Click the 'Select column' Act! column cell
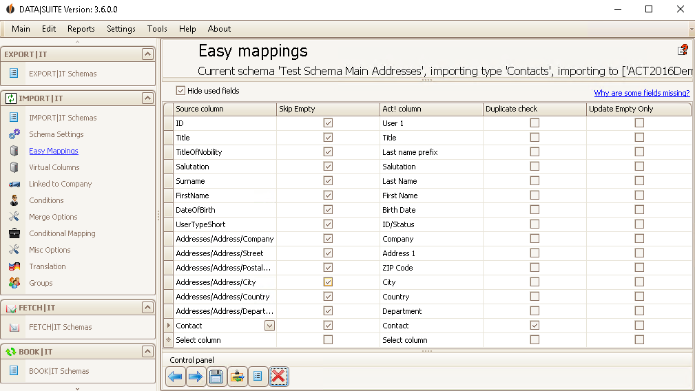 (x=431, y=340)
